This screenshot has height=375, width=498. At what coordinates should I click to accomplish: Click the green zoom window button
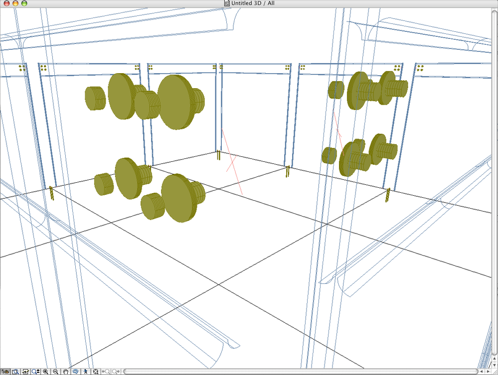(x=24, y=3)
